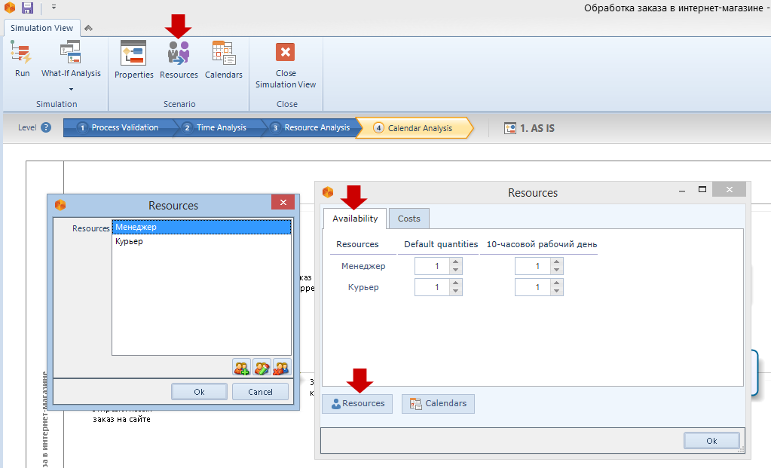This screenshot has width=771, height=468.
Task: Decrease Курьер 10-часовой рабочий день quantity
Action: click(557, 291)
